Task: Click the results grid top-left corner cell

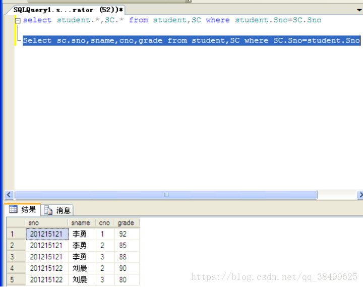Action: (x=16, y=223)
